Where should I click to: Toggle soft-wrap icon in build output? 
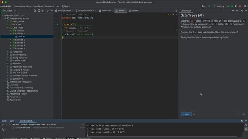tap(246, 125)
